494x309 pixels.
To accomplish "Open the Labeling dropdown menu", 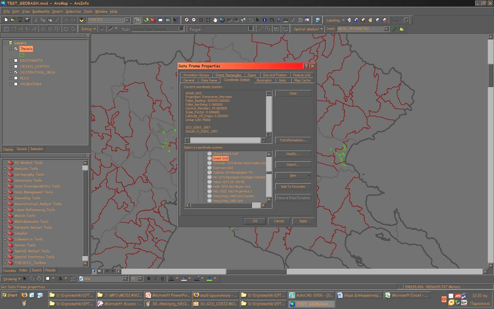I will coord(335,20).
